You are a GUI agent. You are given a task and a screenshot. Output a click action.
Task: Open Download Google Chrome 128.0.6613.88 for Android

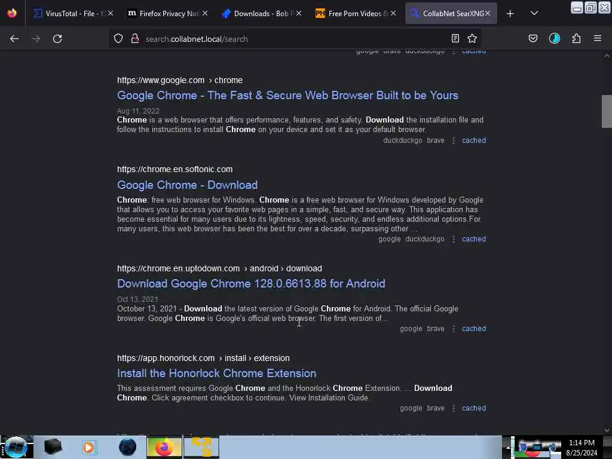point(251,283)
